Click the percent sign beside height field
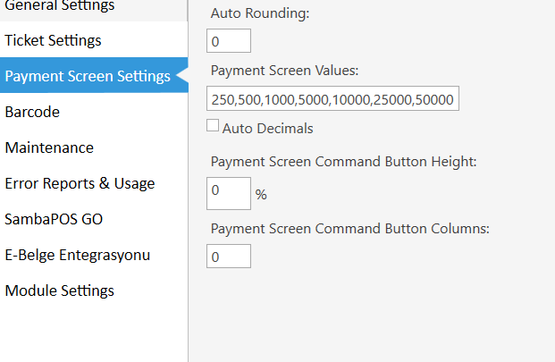This screenshot has height=362, width=555. pos(261,194)
